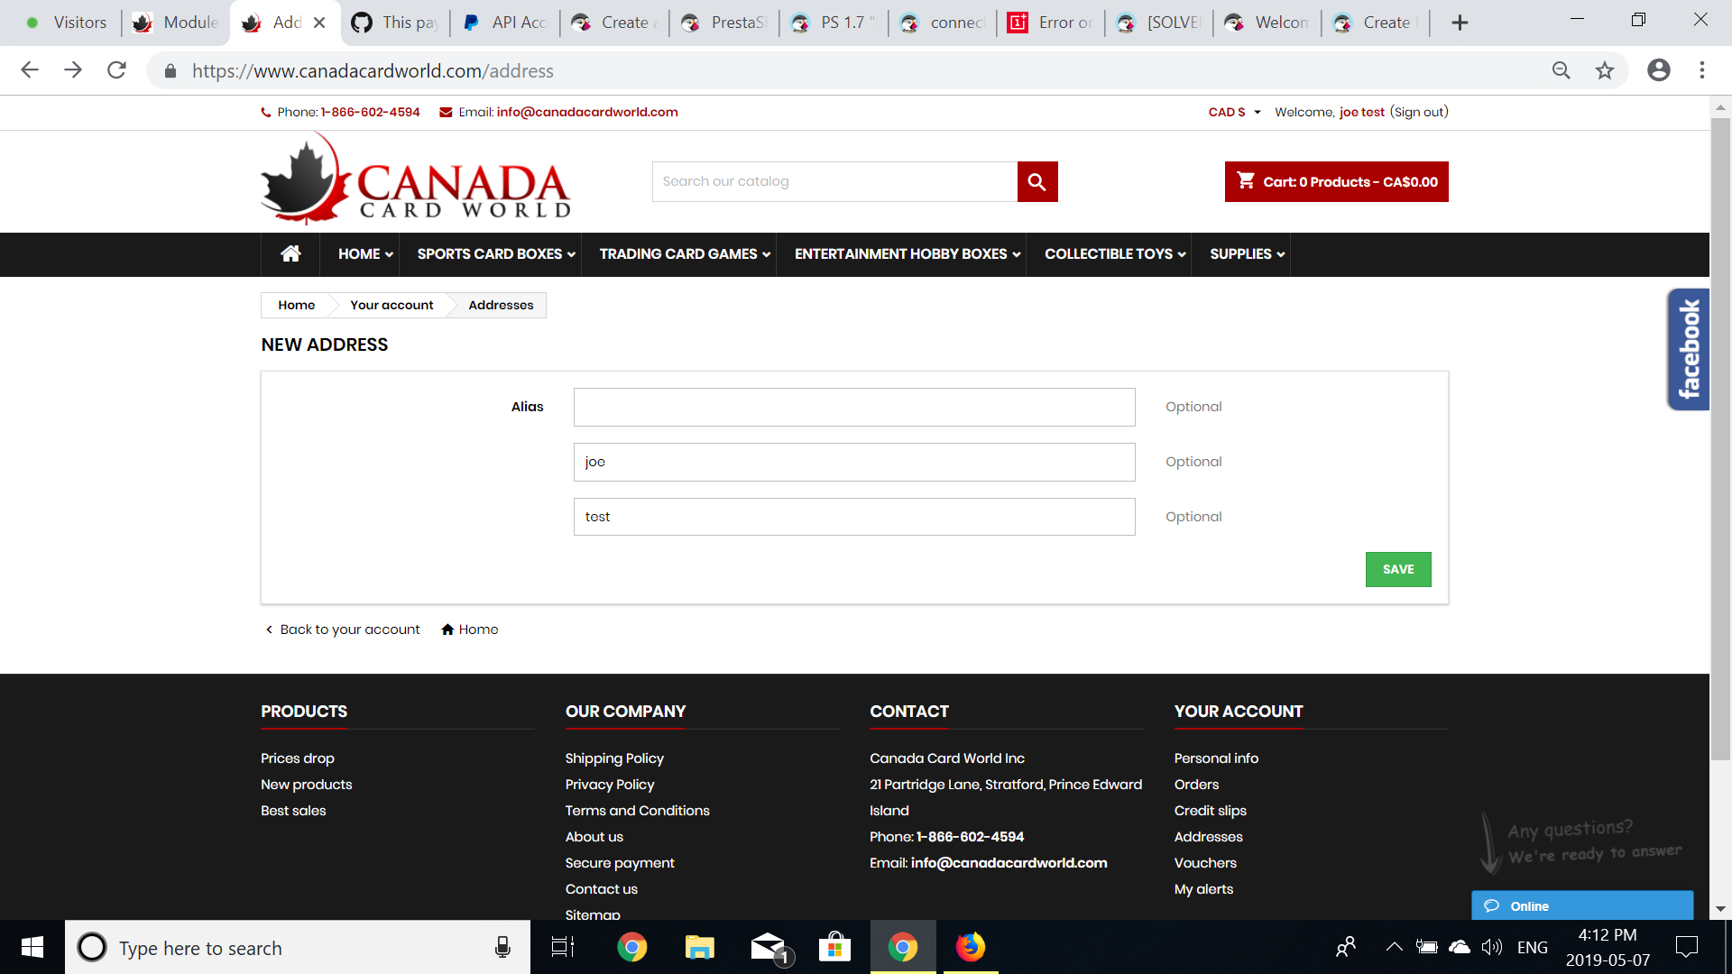Open Firefox from the taskbar
The height and width of the screenshot is (974, 1732).
970,947
